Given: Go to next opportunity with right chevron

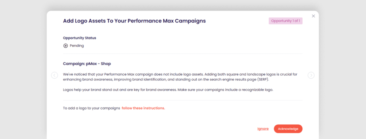Looking at the screenshot, I should [311, 75].
